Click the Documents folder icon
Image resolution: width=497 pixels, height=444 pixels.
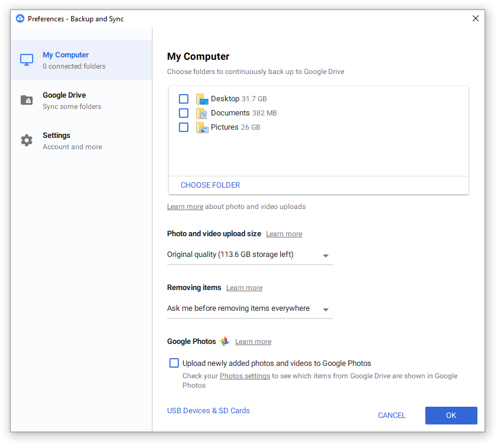(202, 114)
